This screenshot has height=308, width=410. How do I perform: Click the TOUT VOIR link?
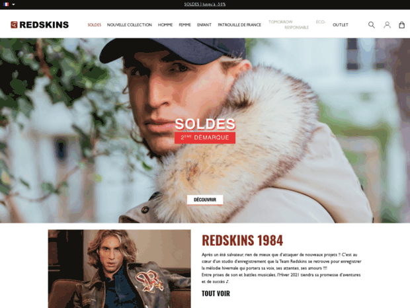pos(216,293)
